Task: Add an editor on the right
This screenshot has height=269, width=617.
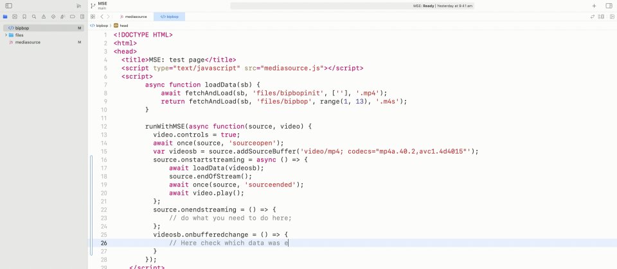Action: [x=612, y=17]
